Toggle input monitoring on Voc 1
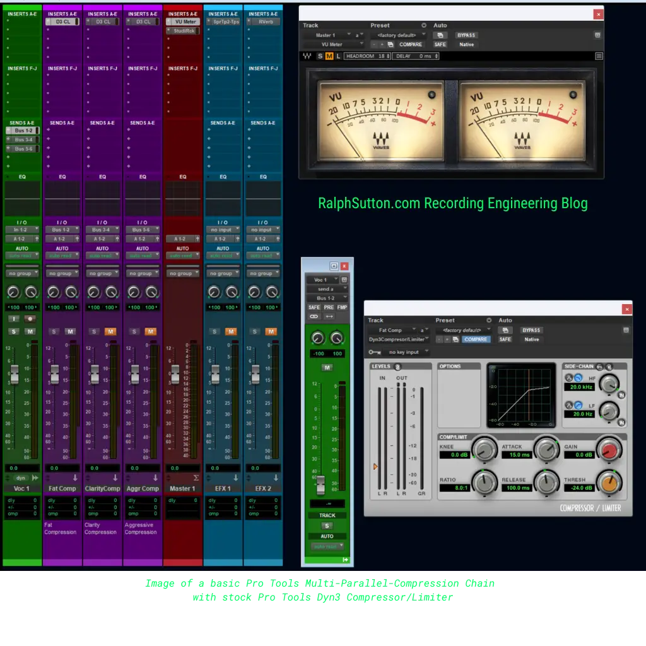 14,319
